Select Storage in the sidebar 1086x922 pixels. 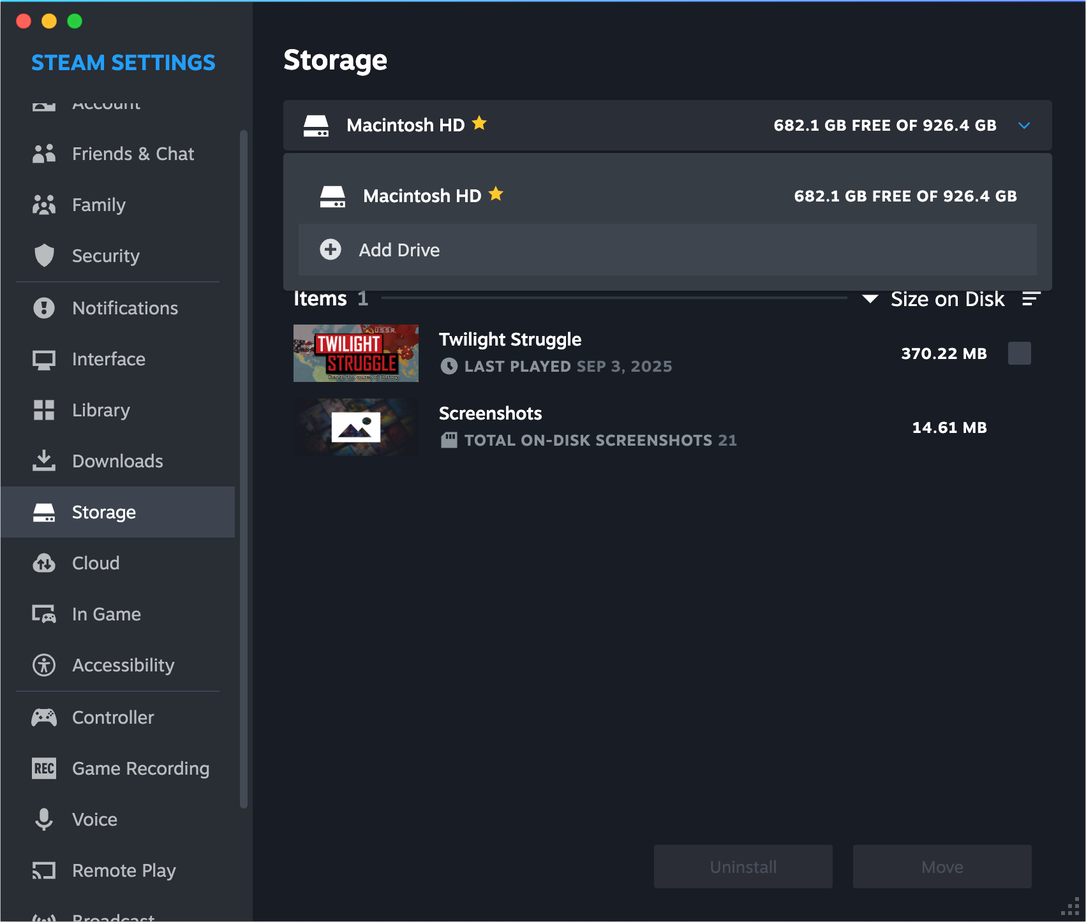118,512
